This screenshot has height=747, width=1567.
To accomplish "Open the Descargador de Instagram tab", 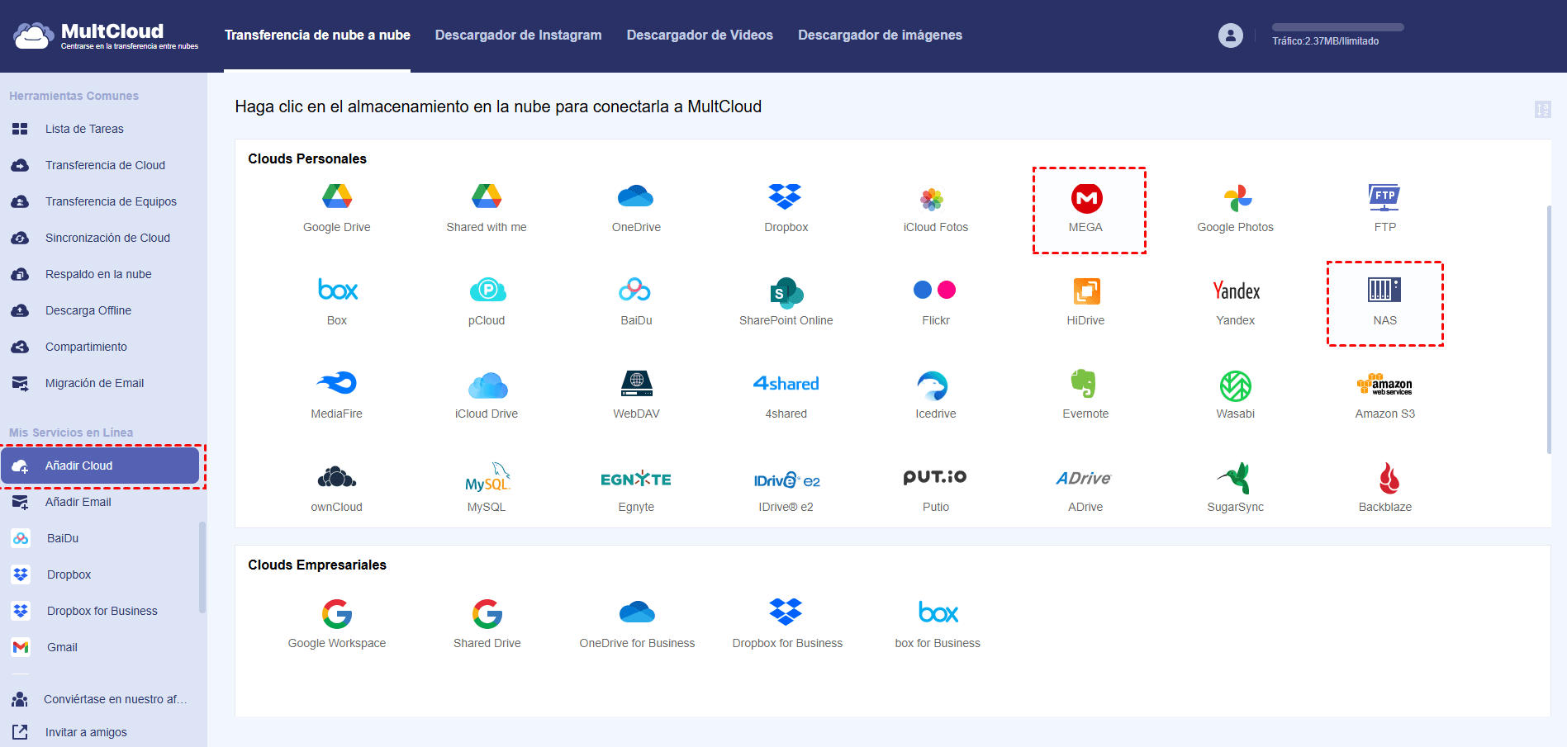I will pyautogui.click(x=518, y=35).
